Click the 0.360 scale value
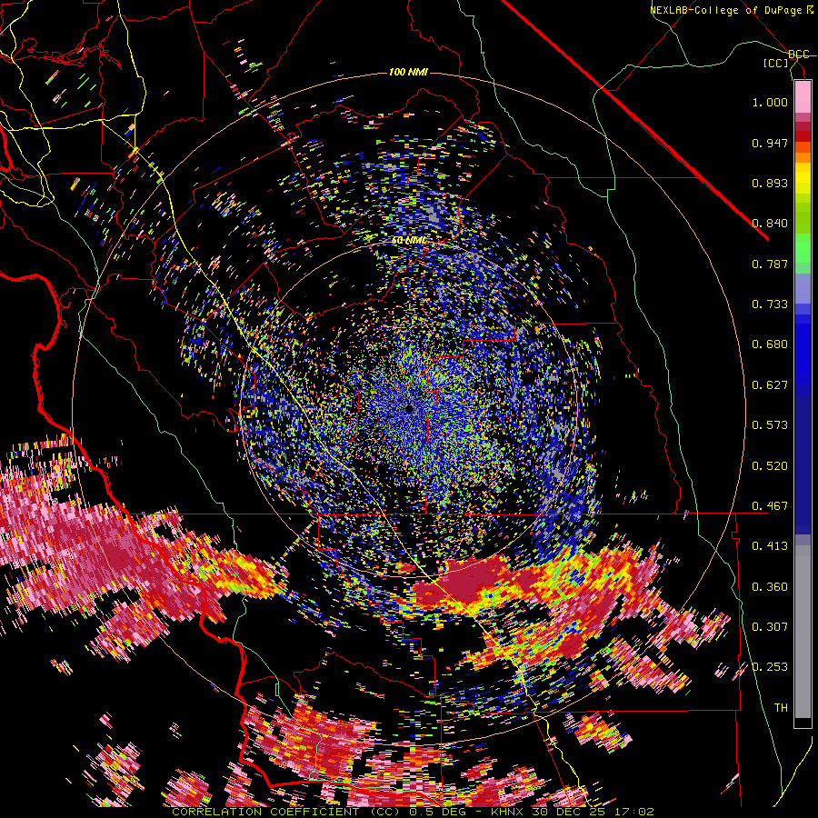This screenshot has width=818, height=818. click(x=770, y=587)
